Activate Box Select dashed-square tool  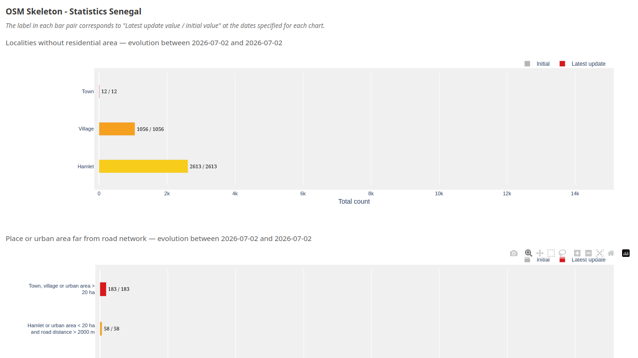[x=551, y=253]
